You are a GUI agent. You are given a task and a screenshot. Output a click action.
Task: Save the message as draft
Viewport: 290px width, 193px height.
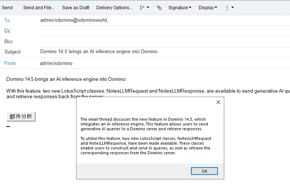(75, 8)
